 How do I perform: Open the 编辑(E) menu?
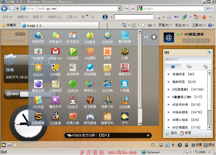23,17
